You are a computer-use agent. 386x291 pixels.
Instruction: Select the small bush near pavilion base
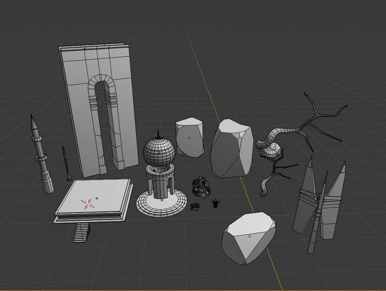pyautogui.click(x=195, y=207)
